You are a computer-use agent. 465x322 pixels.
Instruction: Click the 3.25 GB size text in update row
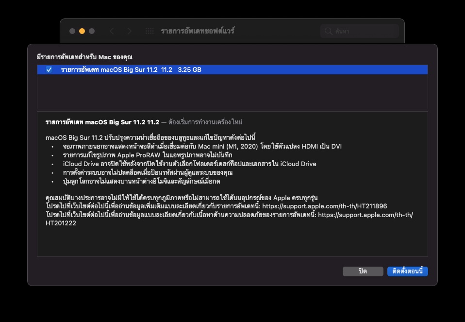[189, 70]
